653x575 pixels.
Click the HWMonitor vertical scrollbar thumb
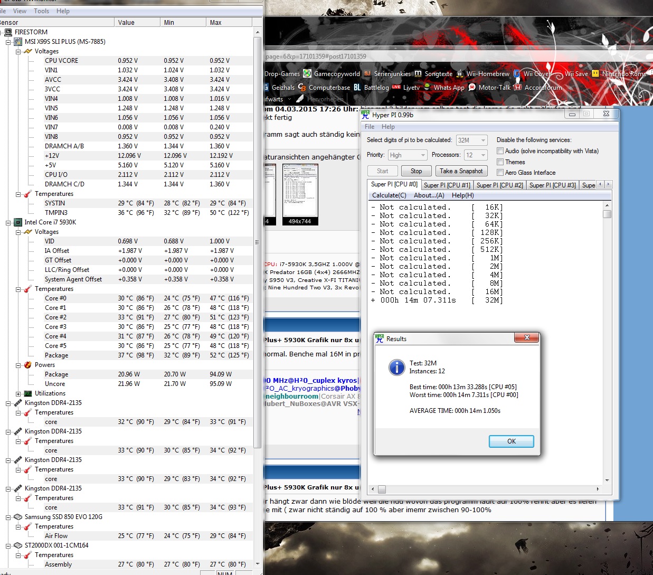pos(258,243)
